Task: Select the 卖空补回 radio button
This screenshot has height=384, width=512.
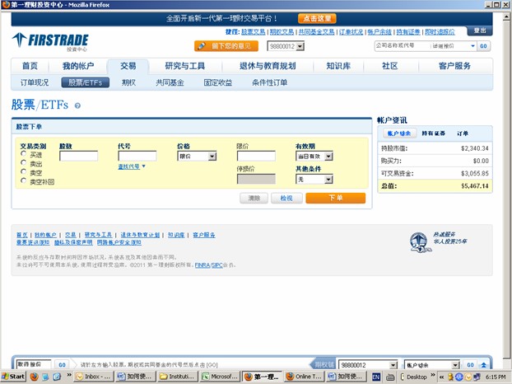Action: pos(24,180)
